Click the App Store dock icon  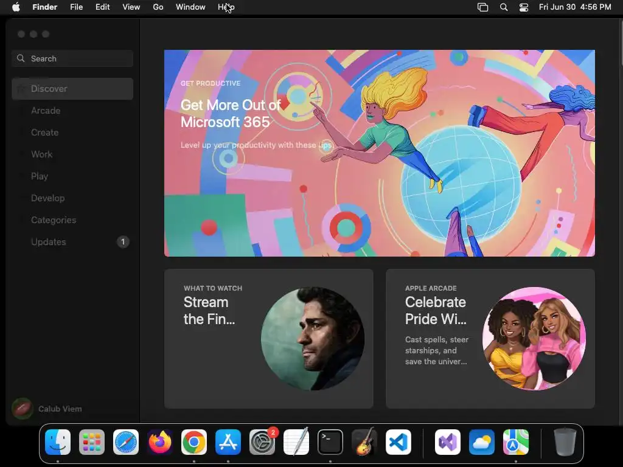click(x=228, y=442)
